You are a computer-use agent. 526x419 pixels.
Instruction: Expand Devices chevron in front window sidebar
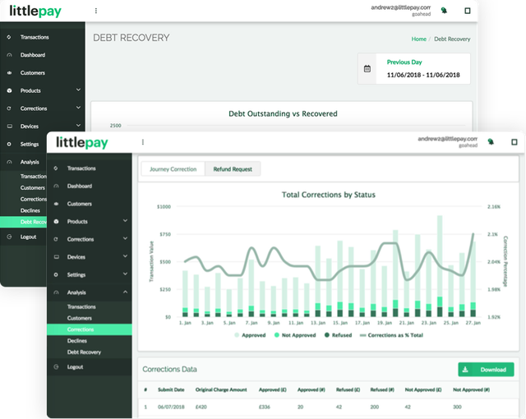(125, 256)
